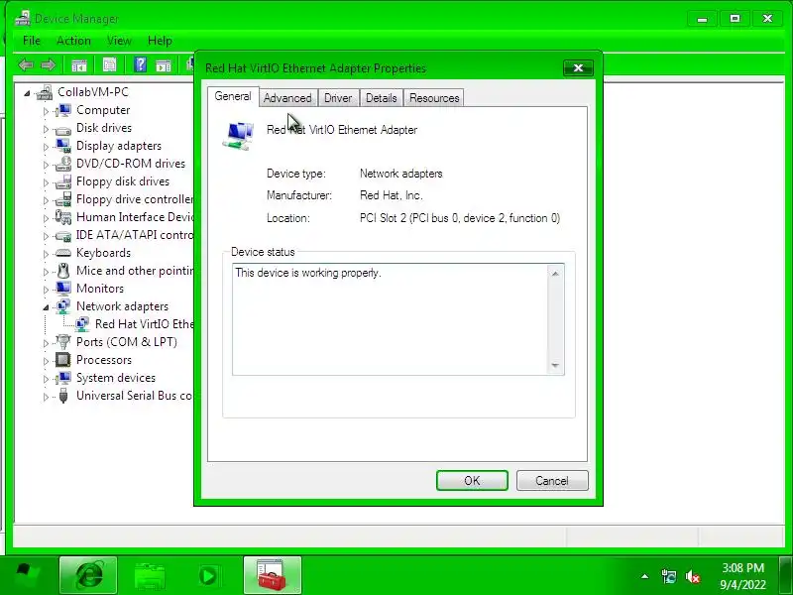Switch to the Resources tab

434,97
